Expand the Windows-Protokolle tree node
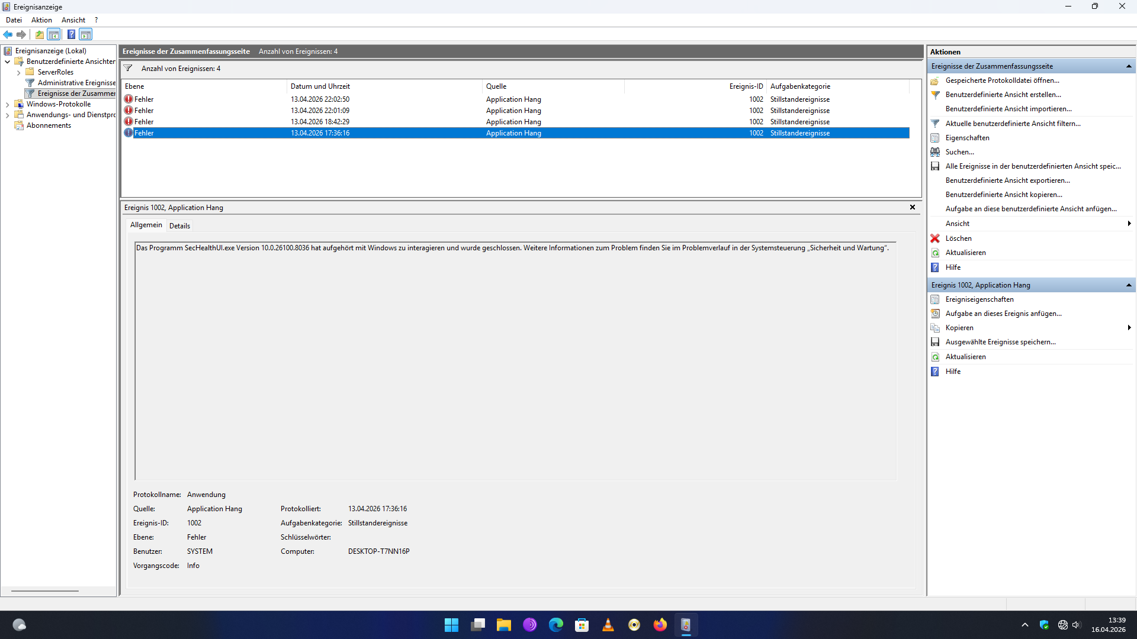This screenshot has width=1137, height=639. pyautogui.click(x=7, y=105)
